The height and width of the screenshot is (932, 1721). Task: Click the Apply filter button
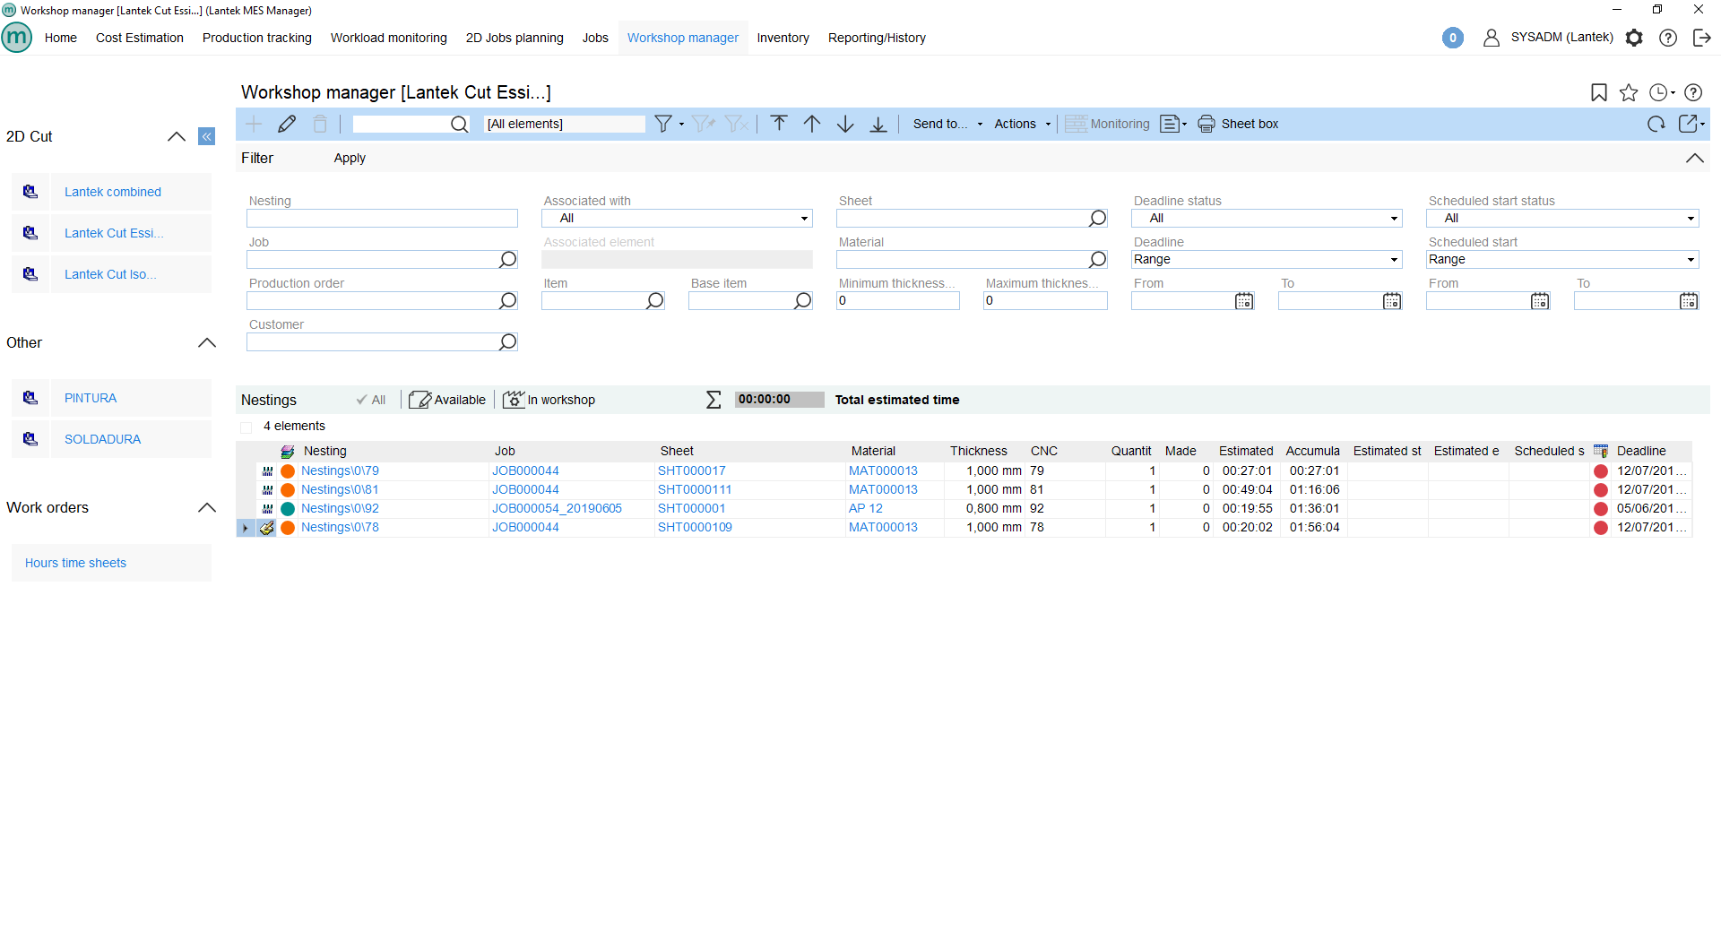click(x=349, y=158)
